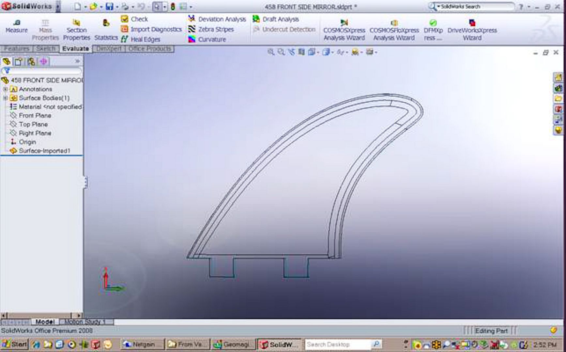The image size is (566, 352).
Task: Expand the manager pane chevron
Action: click(x=77, y=61)
